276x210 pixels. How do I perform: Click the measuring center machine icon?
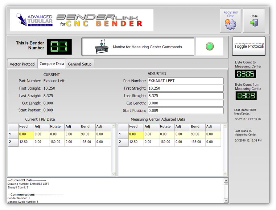102,47
